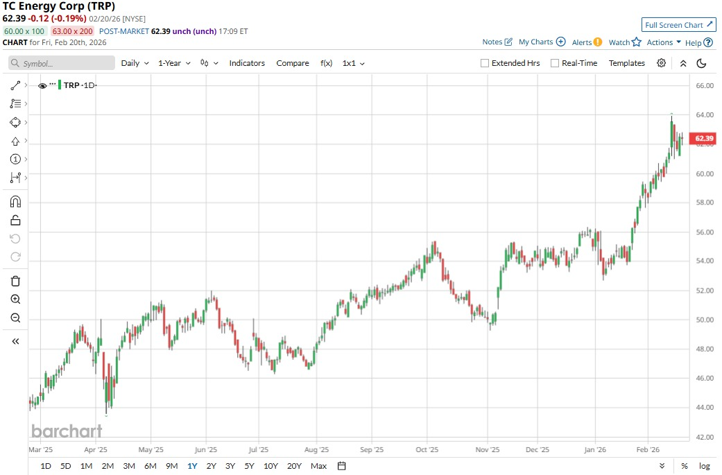The height and width of the screenshot is (475, 722).
Task: Open the Help link
Action: [x=699, y=43]
